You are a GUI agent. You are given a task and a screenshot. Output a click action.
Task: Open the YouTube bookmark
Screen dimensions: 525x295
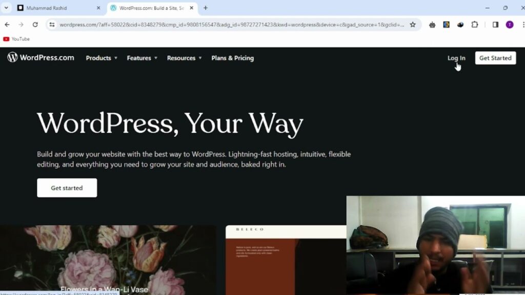click(x=16, y=39)
